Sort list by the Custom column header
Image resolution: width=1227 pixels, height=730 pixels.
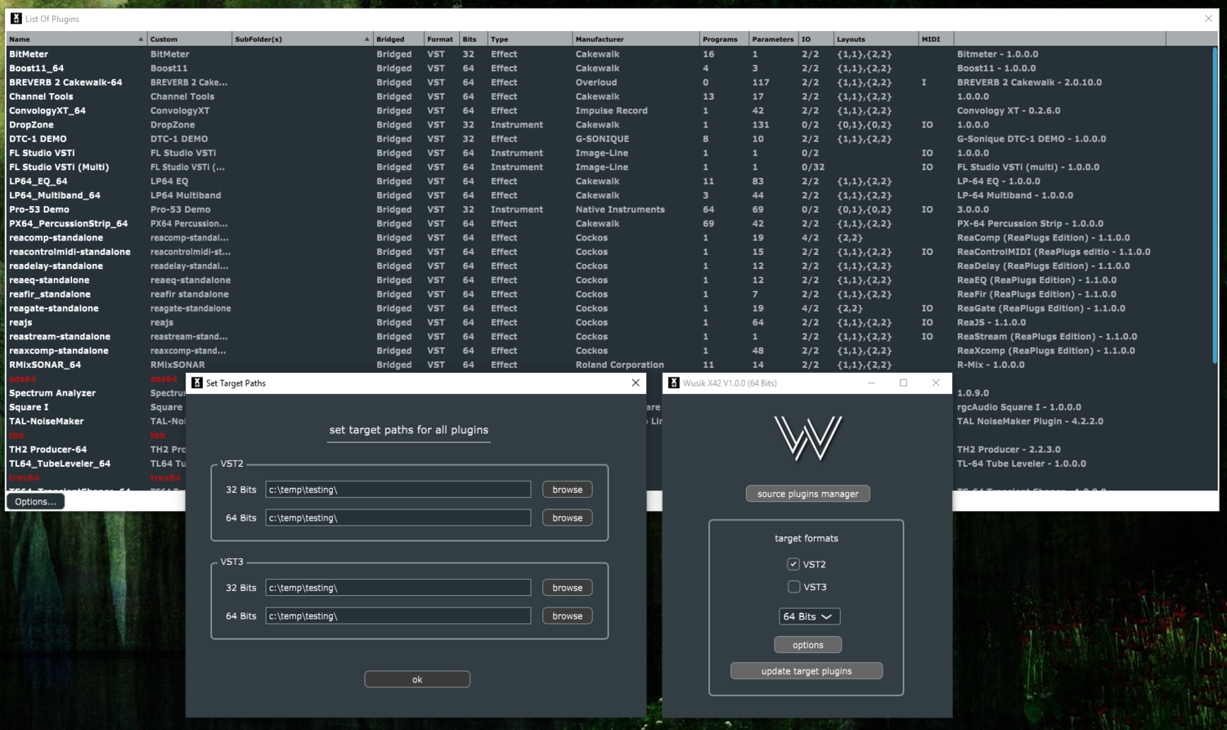[x=189, y=38]
